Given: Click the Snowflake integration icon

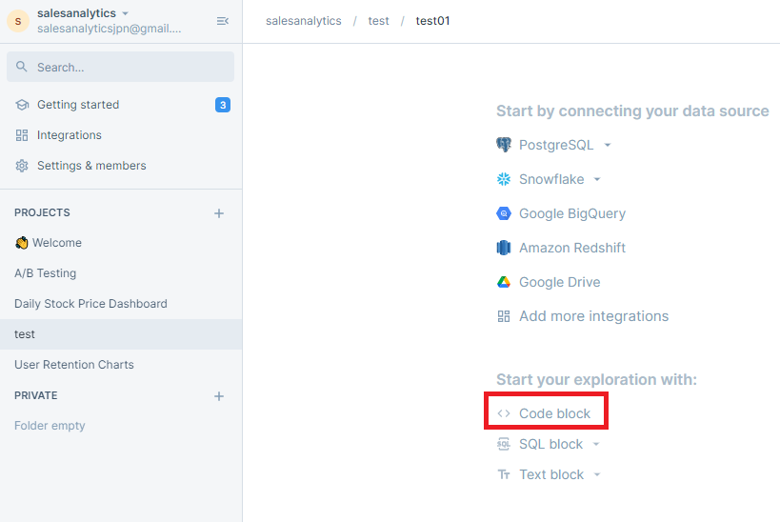Looking at the screenshot, I should tap(504, 179).
